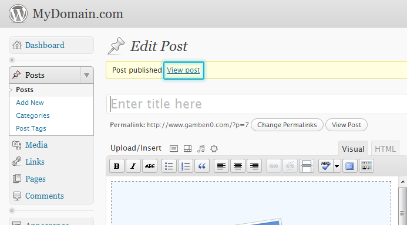407x225 pixels.
Task: Select the Posts submenu item
Action: (25, 90)
